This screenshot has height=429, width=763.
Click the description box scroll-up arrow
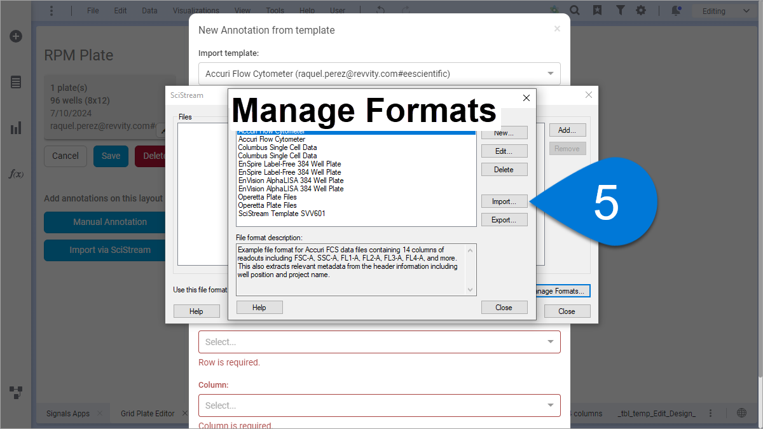click(471, 250)
